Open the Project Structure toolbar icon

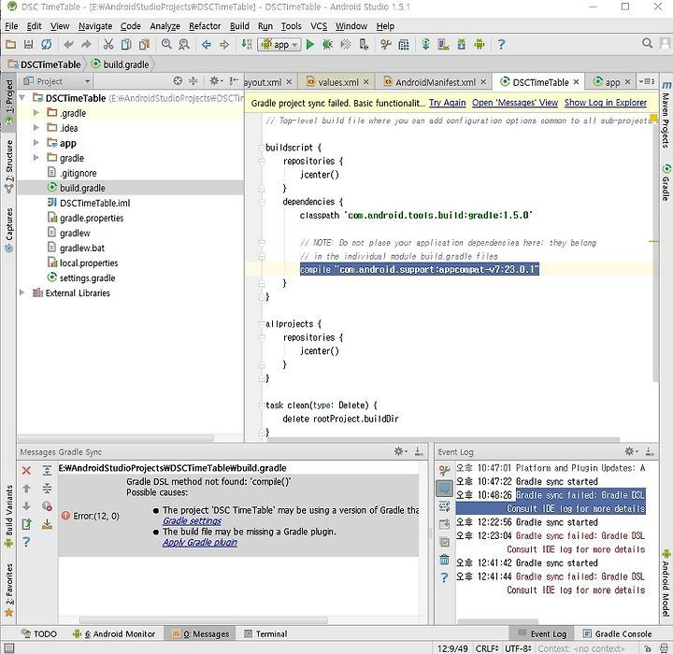(x=404, y=44)
